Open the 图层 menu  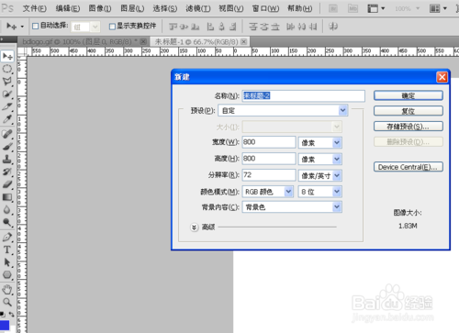(x=132, y=8)
